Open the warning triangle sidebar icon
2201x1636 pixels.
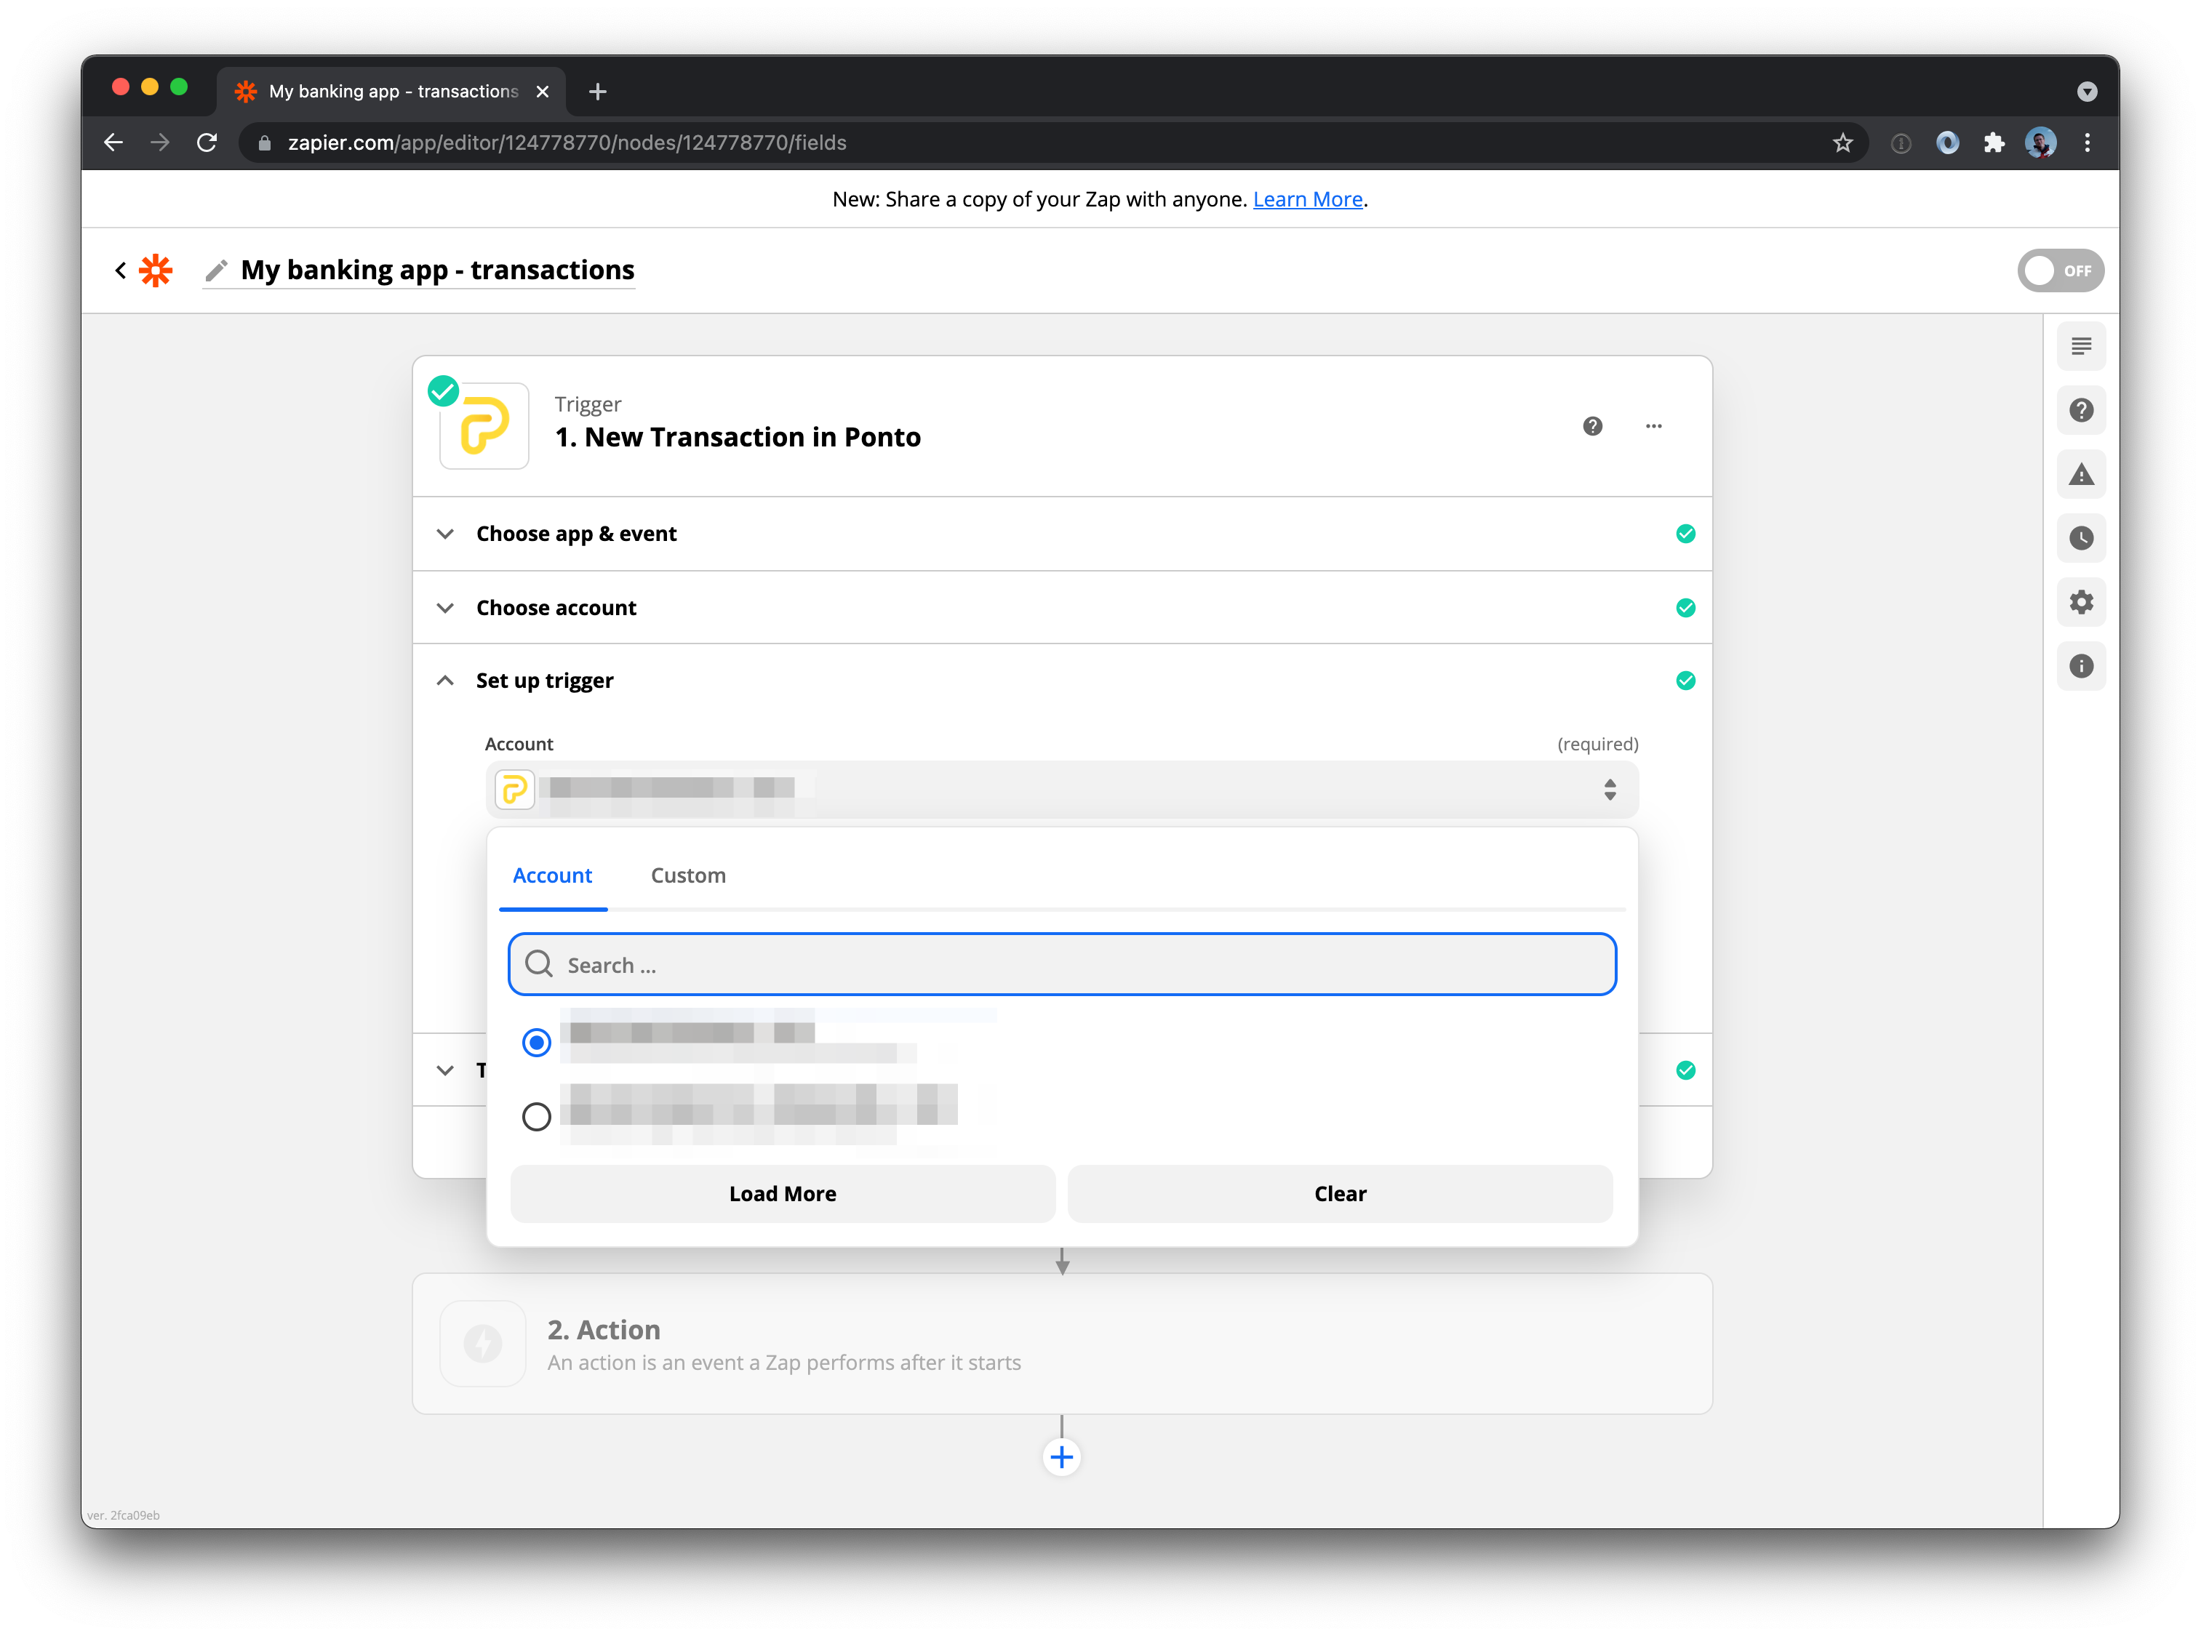point(2080,474)
